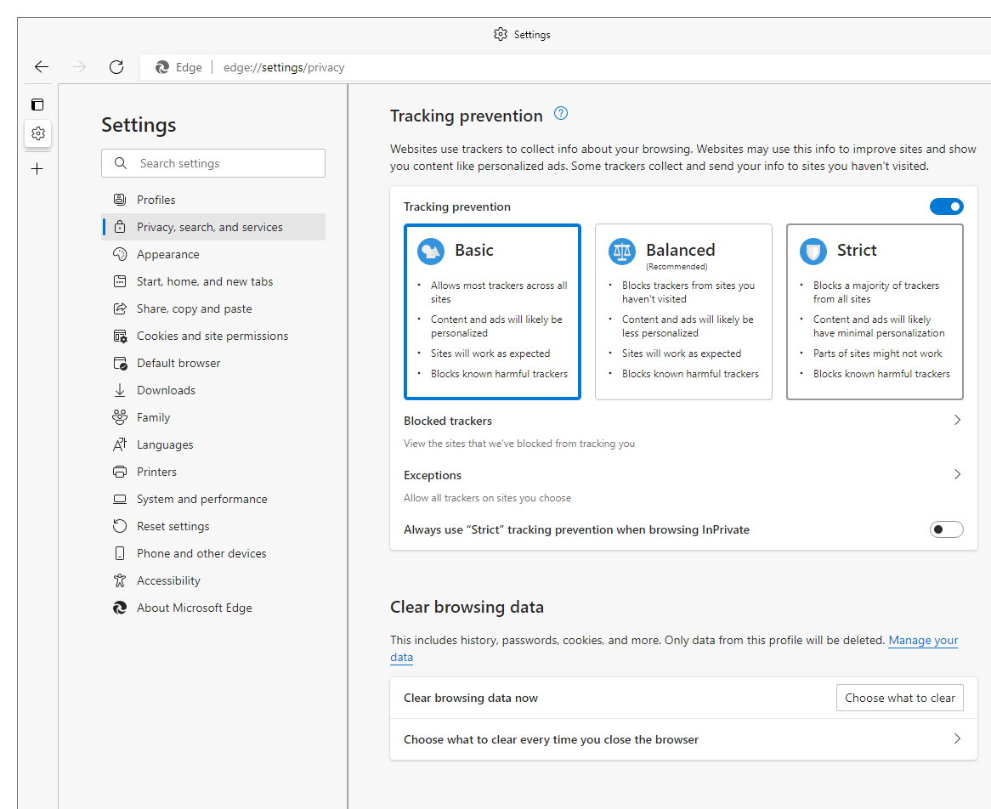Click the Choose what to clear button
Image resolution: width=991 pixels, height=809 pixels.
pos(899,697)
